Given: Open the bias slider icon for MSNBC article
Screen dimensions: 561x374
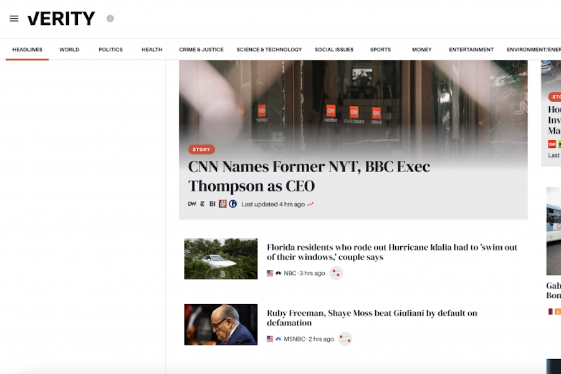Looking at the screenshot, I should click(345, 339).
